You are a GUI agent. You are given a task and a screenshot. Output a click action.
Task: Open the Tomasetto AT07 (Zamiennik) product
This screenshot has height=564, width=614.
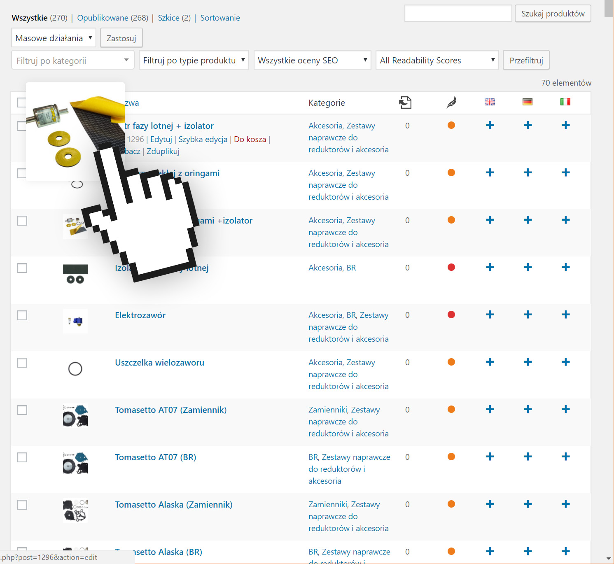(x=170, y=410)
